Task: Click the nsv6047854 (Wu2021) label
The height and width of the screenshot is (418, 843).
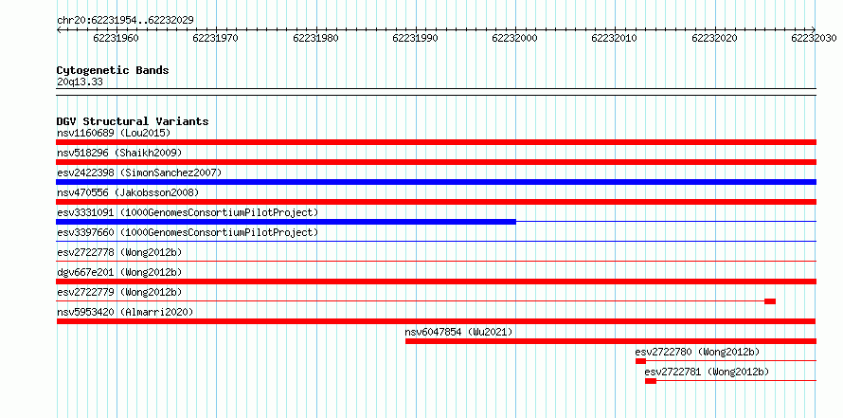Action: (x=458, y=332)
